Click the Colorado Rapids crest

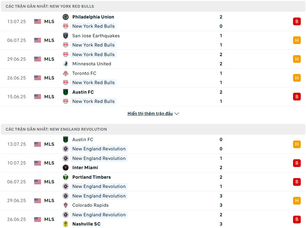[x=66, y=206]
